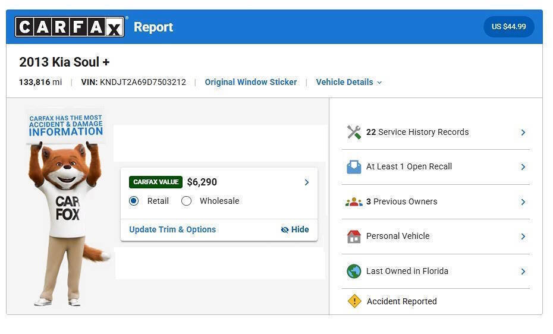Open Service History Records chevron arrow
The image size is (553, 334).
(x=523, y=133)
